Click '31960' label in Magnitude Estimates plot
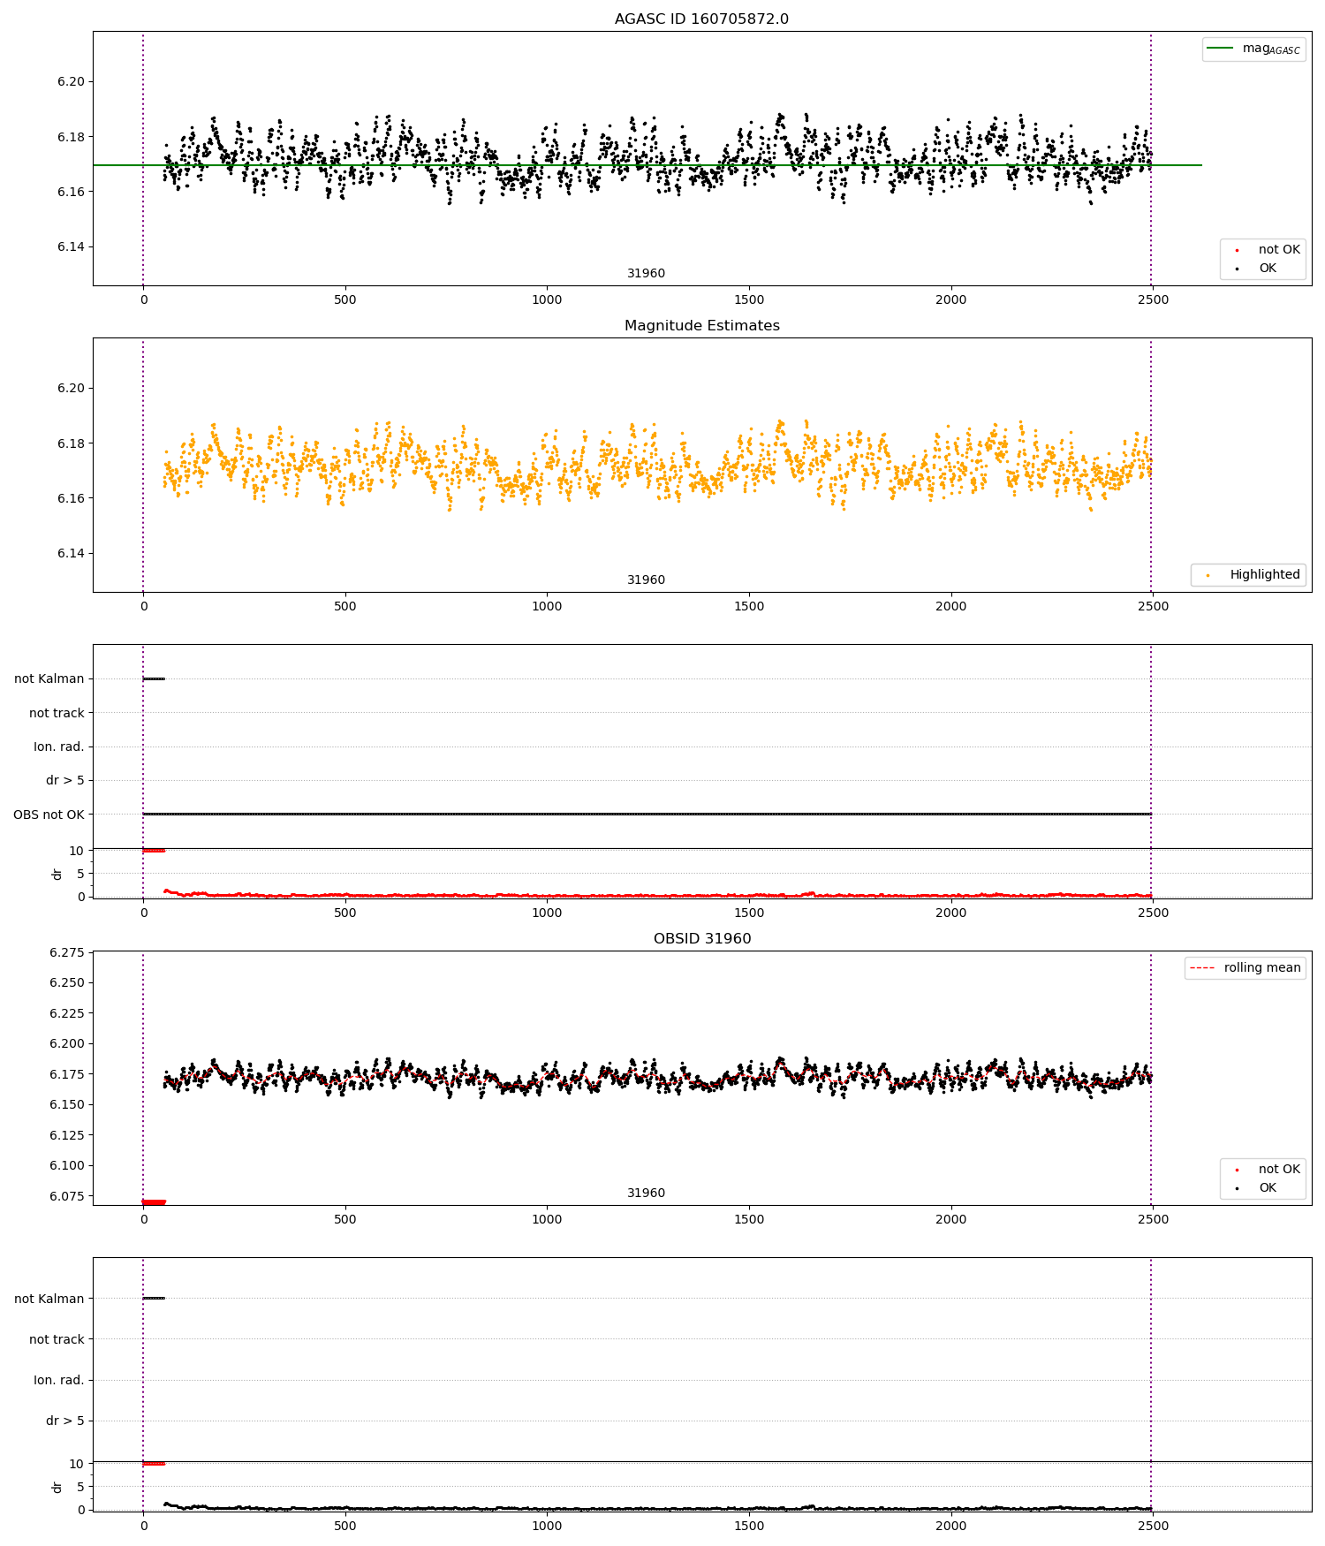The width and height of the screenshot is (1325, 1546). (646, 580)
